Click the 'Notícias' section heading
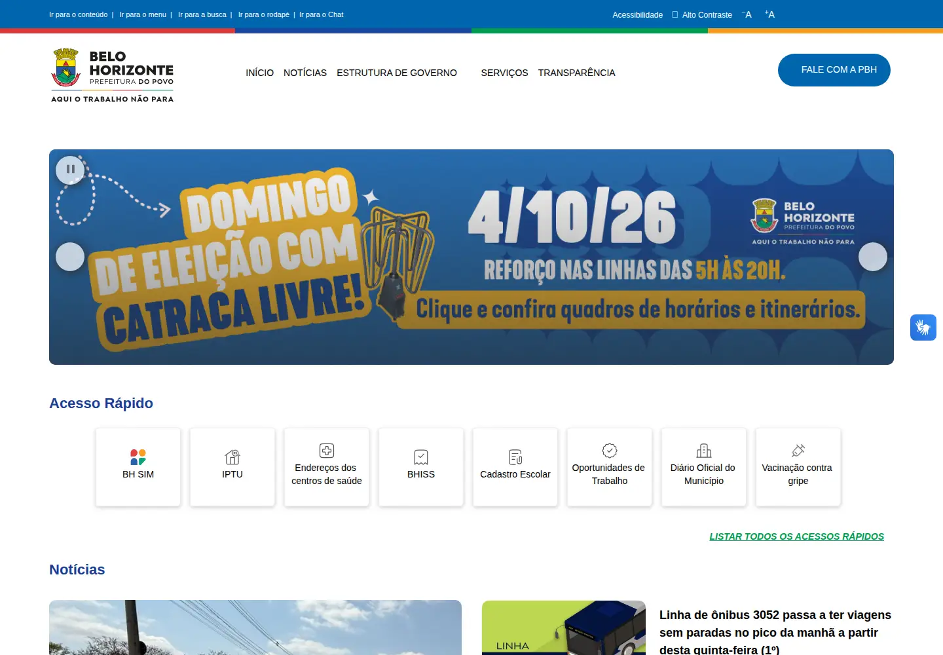 pos(77,570)
